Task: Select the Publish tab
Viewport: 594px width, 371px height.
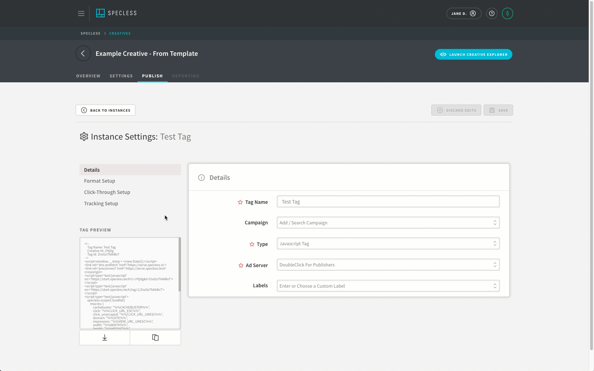Action: (152, 76)
